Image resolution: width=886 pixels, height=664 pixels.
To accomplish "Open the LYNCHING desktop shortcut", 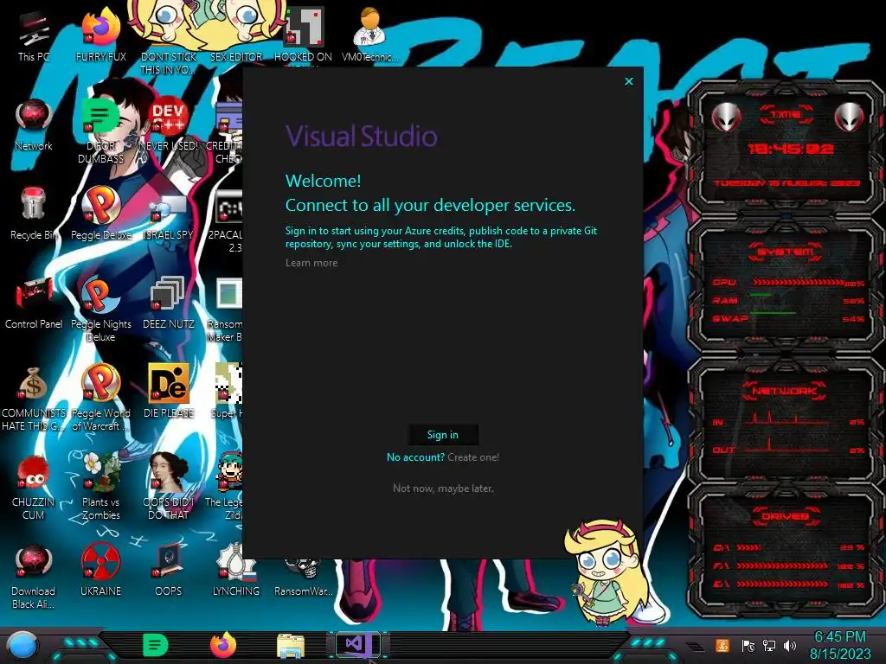I will (235, 571).
